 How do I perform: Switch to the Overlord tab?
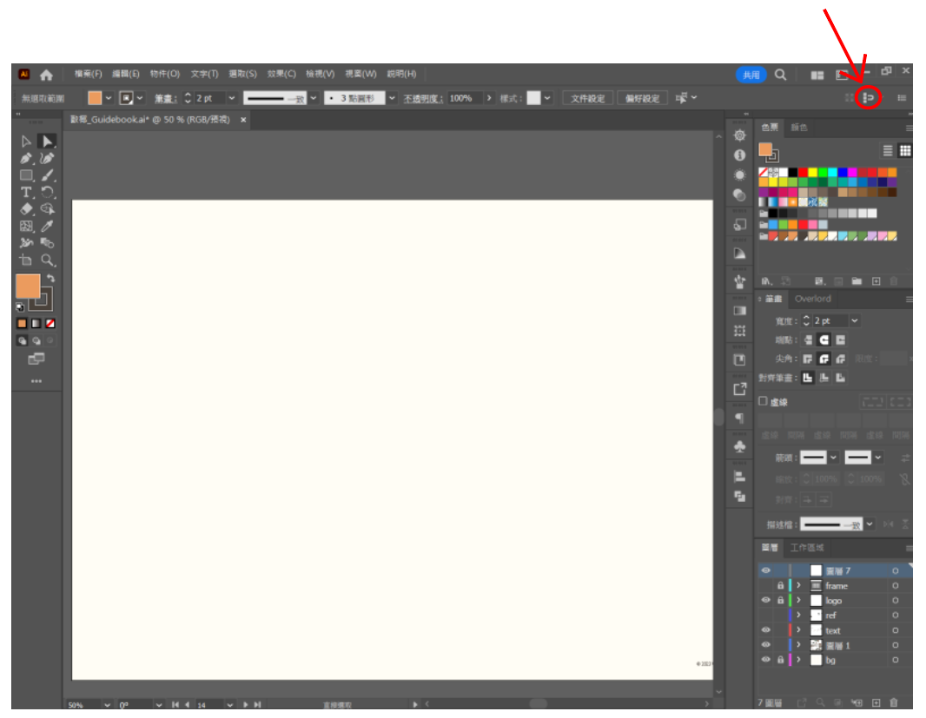click(812, 299)
